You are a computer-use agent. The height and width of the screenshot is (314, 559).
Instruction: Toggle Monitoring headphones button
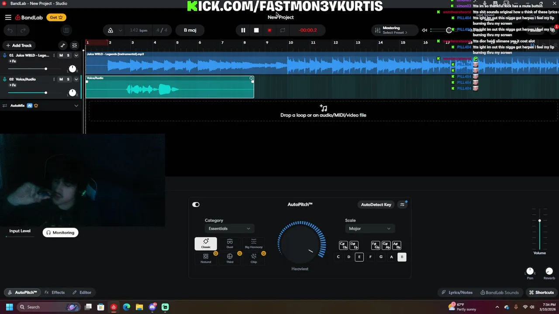[60, 232]
